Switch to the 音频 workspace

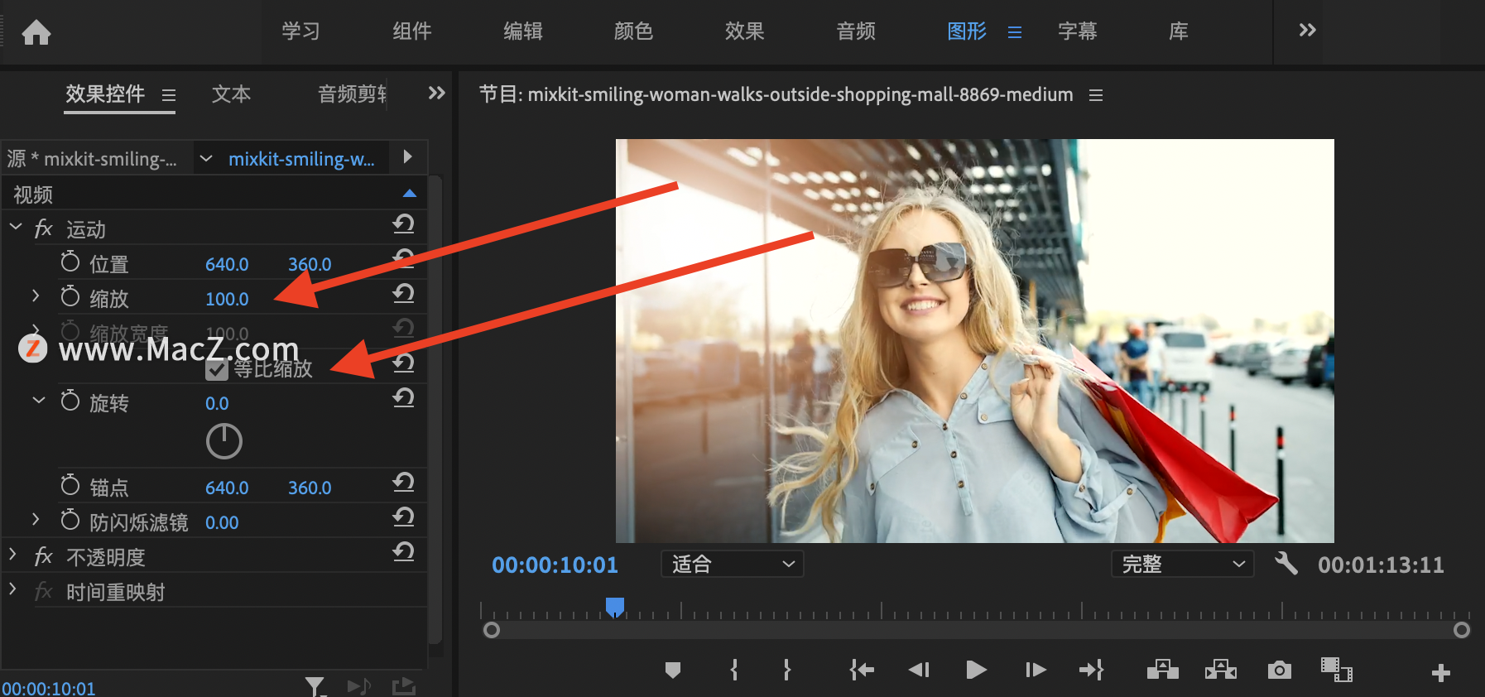click(856, 31)
